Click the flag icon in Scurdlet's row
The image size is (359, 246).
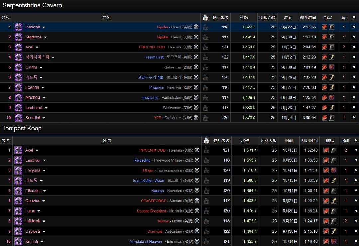[354, 118]
